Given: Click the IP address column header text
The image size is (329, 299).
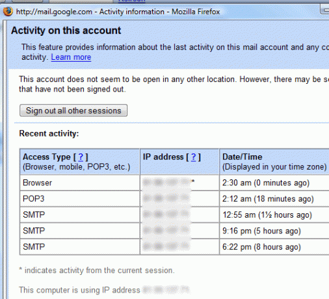Looking at the screenshot, I should point(163,157).
